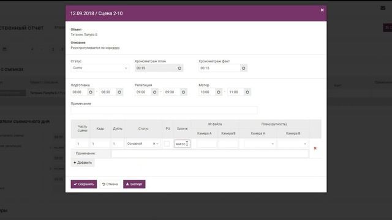
Task: Open clock picker for Хронометраж факт
Action: [244, 68]
